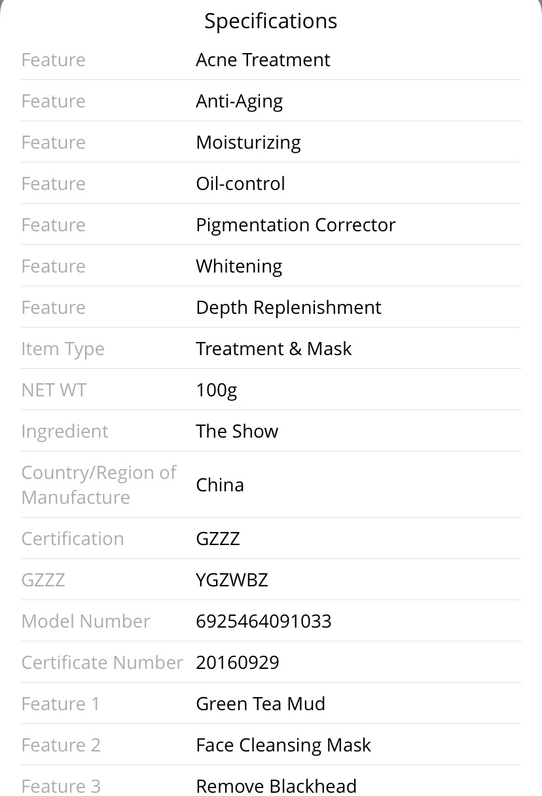Tap The Show ingredient value
542x796 pixels.
237,431
